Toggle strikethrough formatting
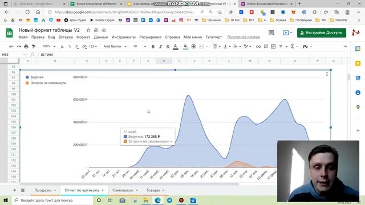Screen dimensions: 365x205 tap(168, 47)
